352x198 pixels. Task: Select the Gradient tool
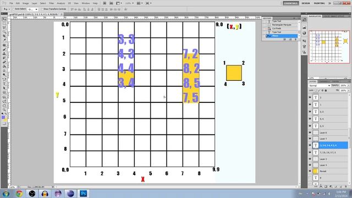click(4, 67)
